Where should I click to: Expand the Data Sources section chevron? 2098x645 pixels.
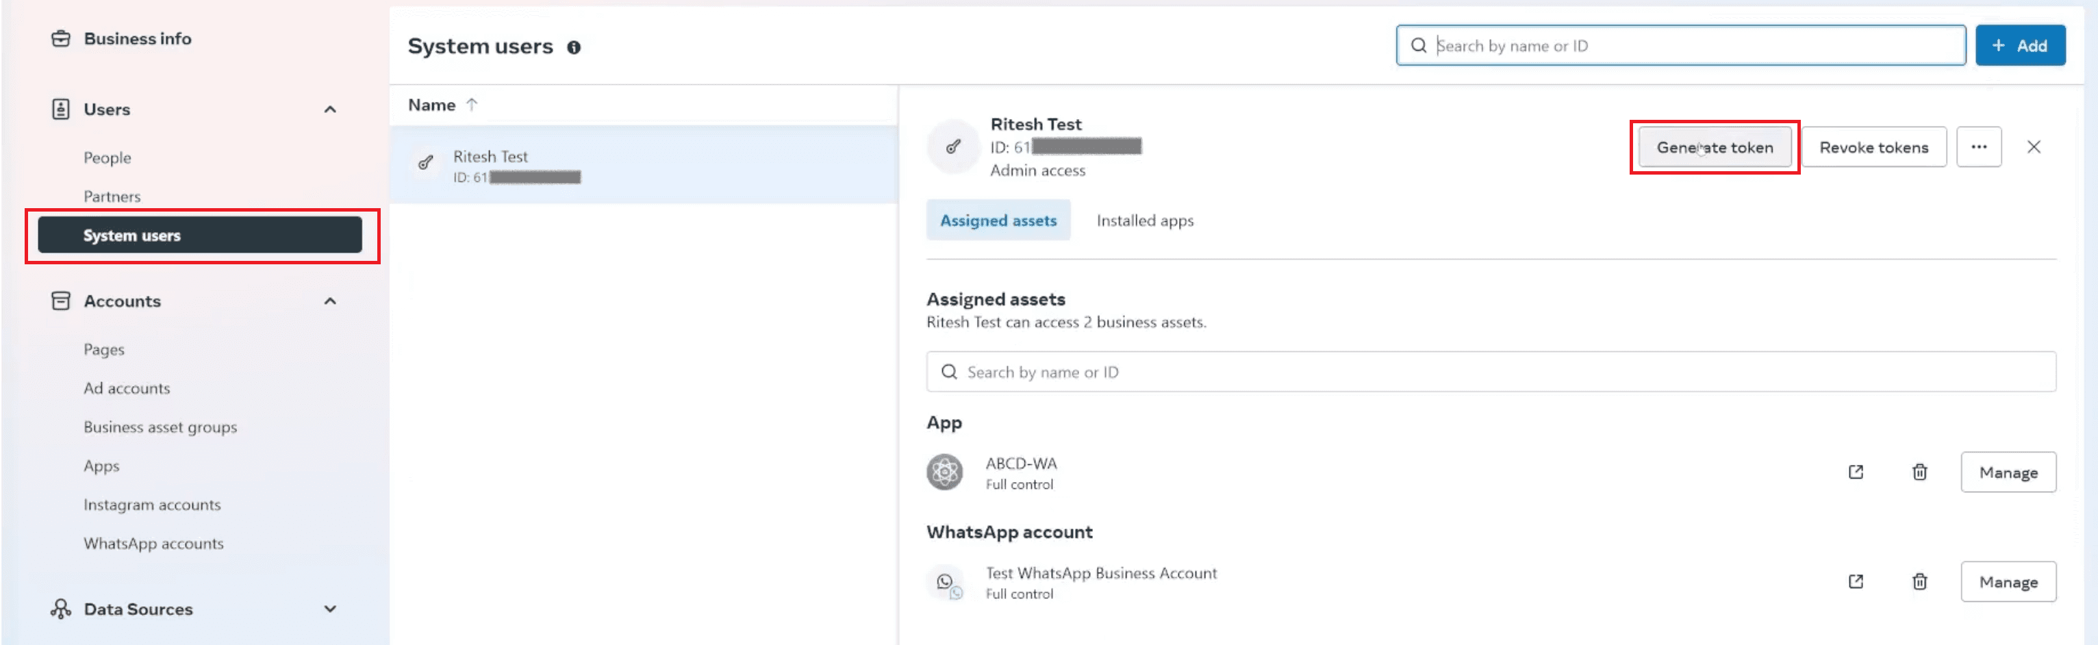(x=330, y=608)
